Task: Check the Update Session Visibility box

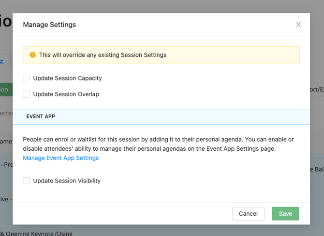Action: click(27, 181)
